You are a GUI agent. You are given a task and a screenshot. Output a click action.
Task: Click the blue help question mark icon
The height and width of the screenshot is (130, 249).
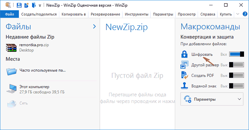point(245,14)
